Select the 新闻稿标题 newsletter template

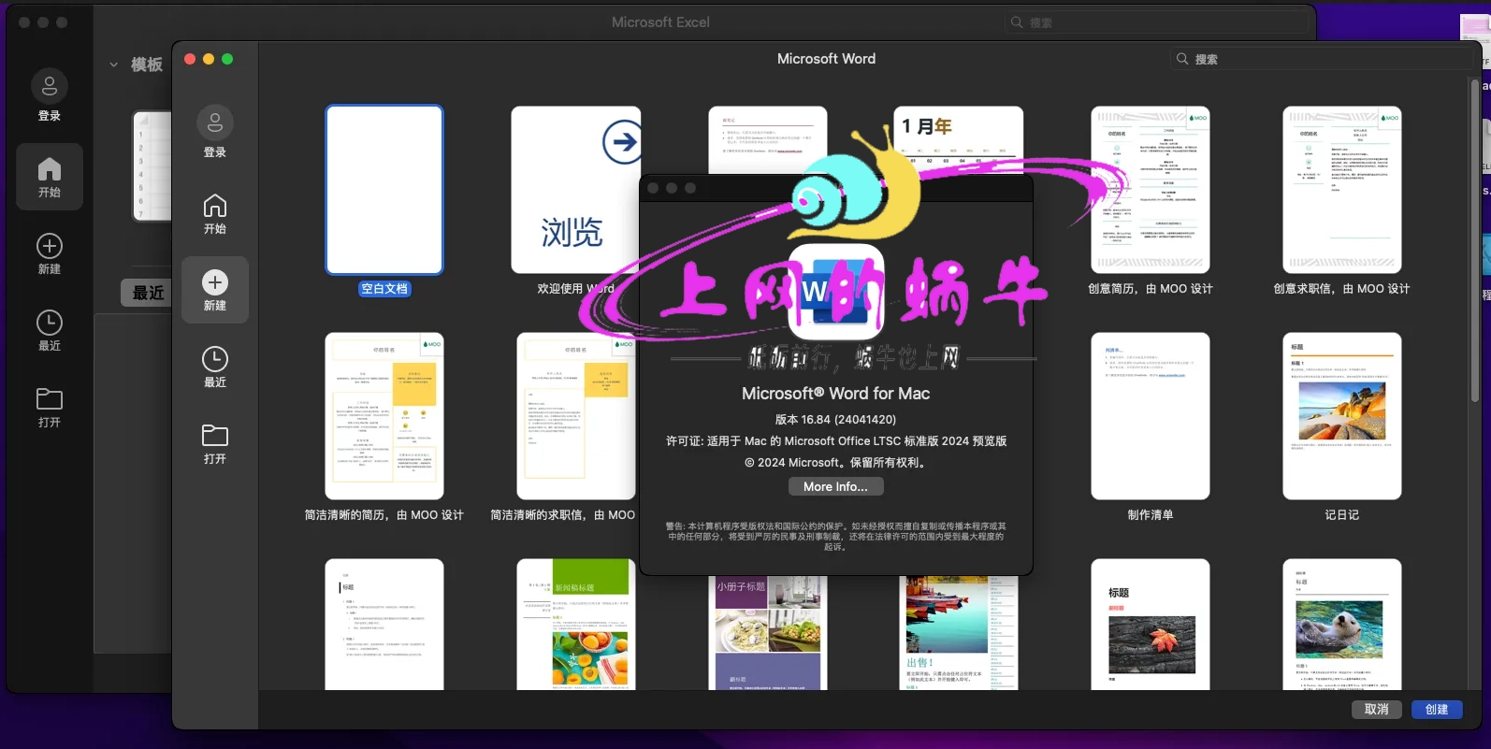[x=575, y=625]
